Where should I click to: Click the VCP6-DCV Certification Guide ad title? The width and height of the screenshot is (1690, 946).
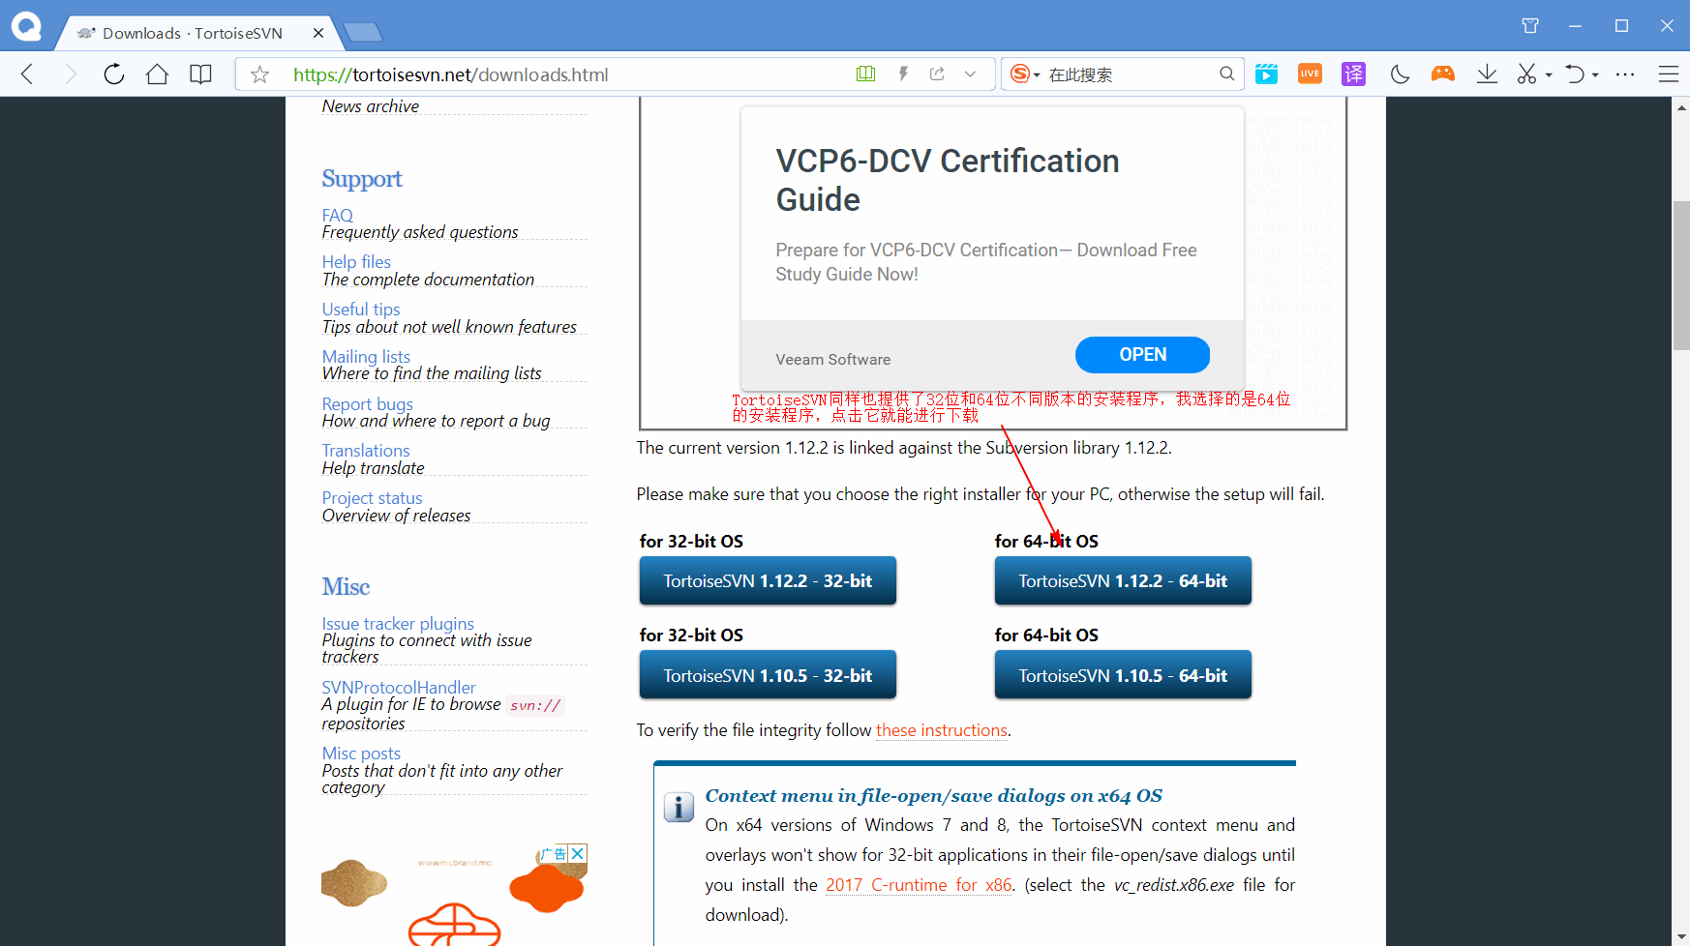(948, 180)
